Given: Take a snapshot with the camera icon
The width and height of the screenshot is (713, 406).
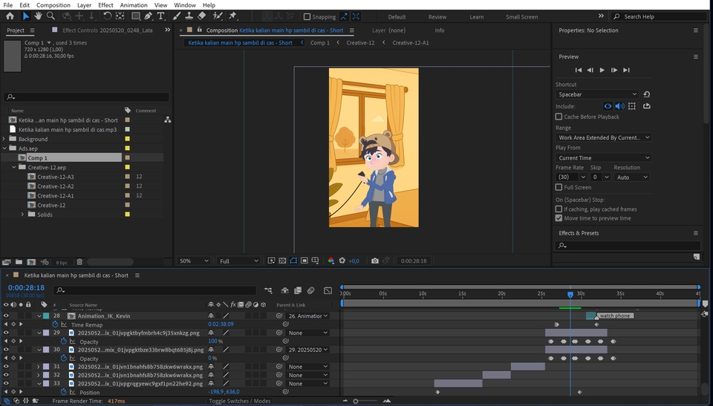Looking at the screenshot, I should point(375,261).
